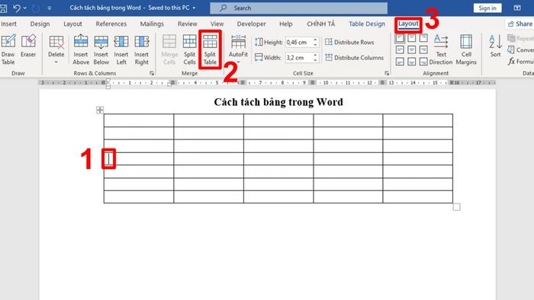Viewport: 534px width, 300px height.
Task: Click the Sign in button
Action: [487, 8]
